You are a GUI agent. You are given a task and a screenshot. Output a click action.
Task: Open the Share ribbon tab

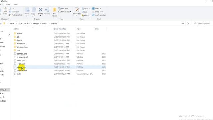pyautogui.click(x=8, y=4)
